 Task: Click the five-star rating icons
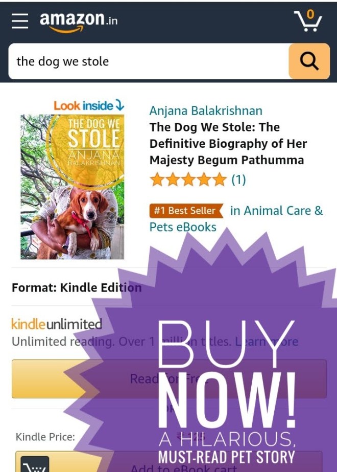pos(188,179)
